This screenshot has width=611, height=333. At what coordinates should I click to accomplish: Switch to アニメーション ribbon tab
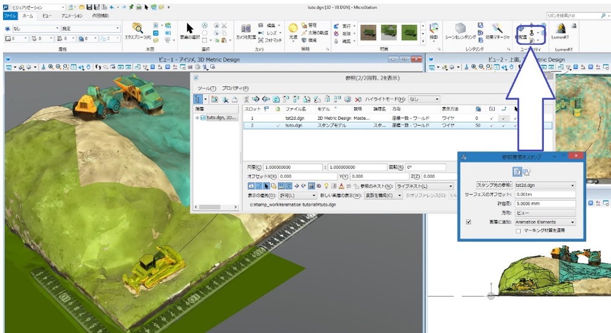point(72,16)
